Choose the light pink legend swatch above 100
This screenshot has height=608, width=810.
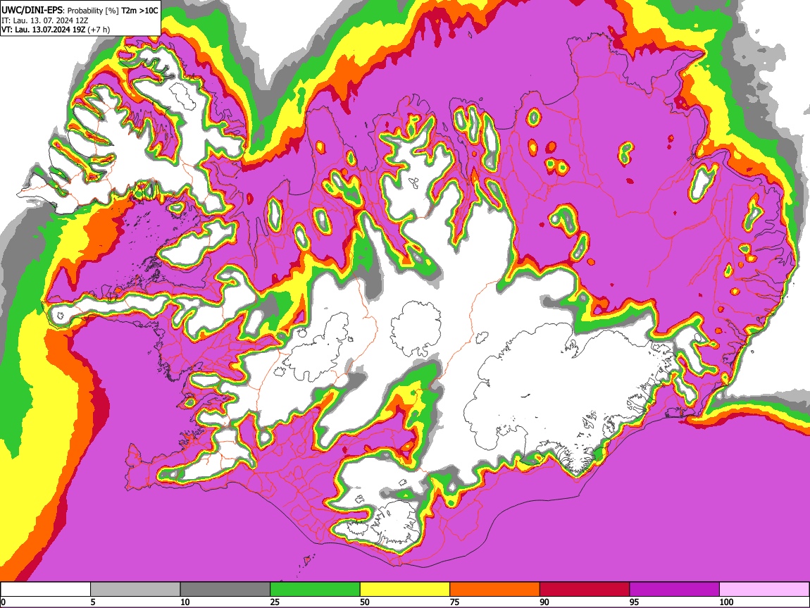764,590
